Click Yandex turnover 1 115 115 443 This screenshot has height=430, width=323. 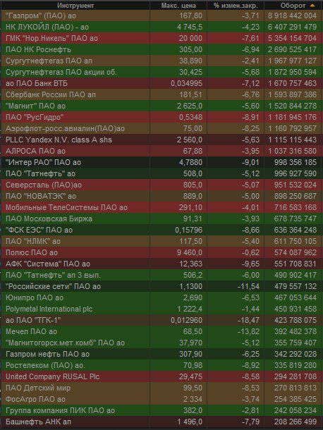[292, 140]
